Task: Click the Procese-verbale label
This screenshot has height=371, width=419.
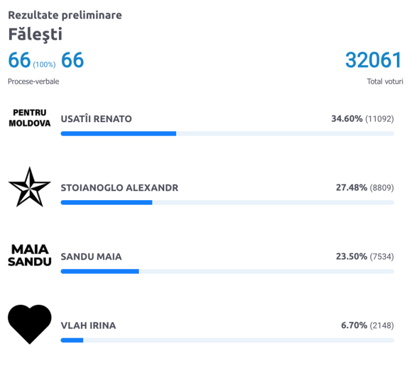Action: tap(33, 81)
